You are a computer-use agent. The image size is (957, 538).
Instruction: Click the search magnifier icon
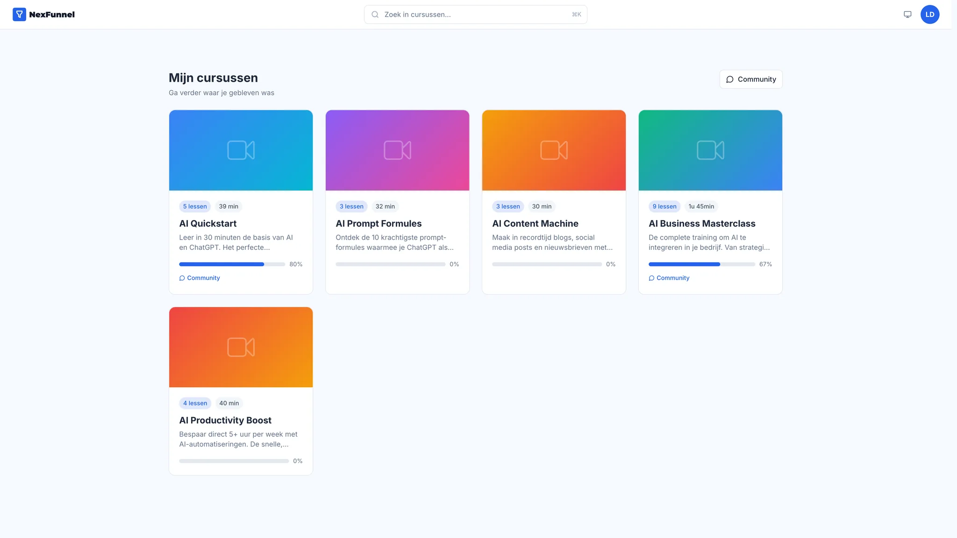point(375,14)
